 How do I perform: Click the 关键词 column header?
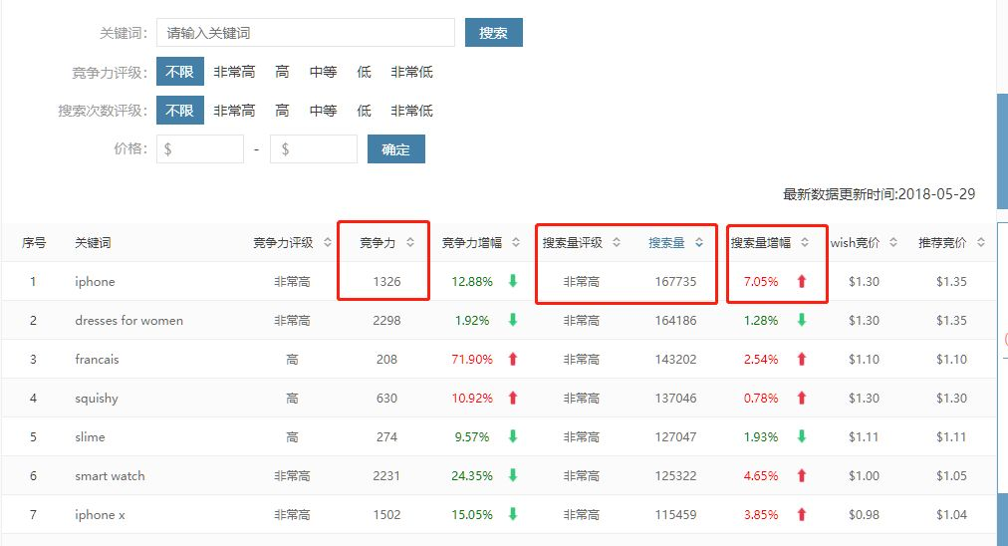[x=93, y=242]
